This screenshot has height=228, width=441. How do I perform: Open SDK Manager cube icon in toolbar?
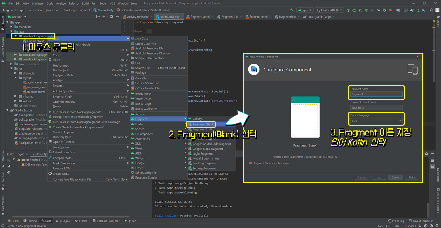click(424, 10)
